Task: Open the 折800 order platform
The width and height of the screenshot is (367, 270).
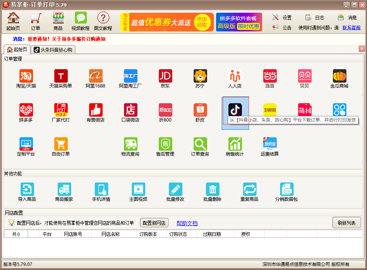Action: (x=165, y=113)
